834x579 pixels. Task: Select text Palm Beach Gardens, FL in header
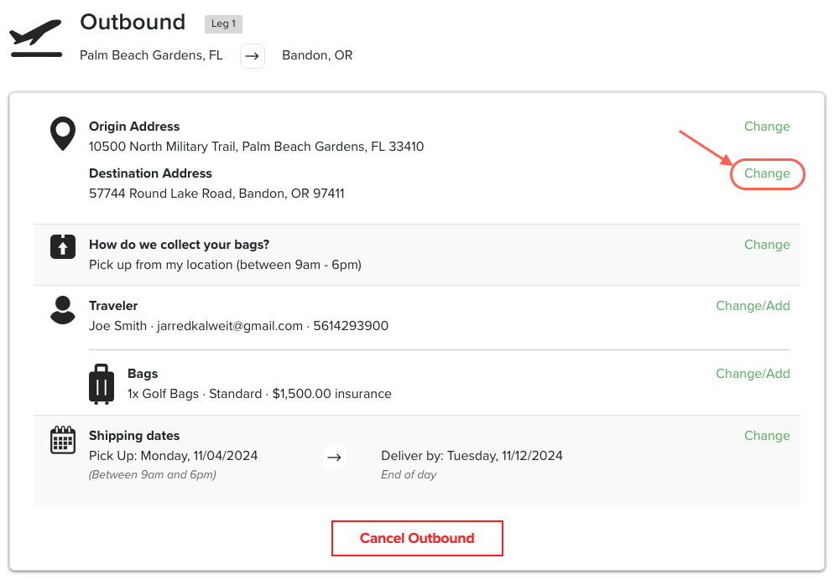click(x=151, y=55)
